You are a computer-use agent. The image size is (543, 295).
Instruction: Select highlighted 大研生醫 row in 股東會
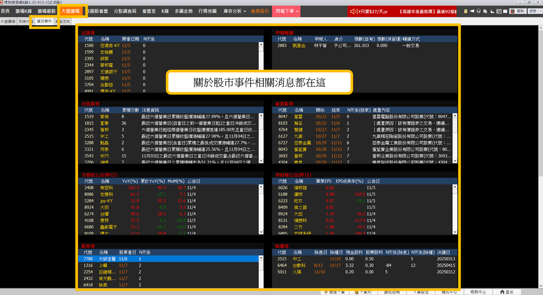(168, 259)
